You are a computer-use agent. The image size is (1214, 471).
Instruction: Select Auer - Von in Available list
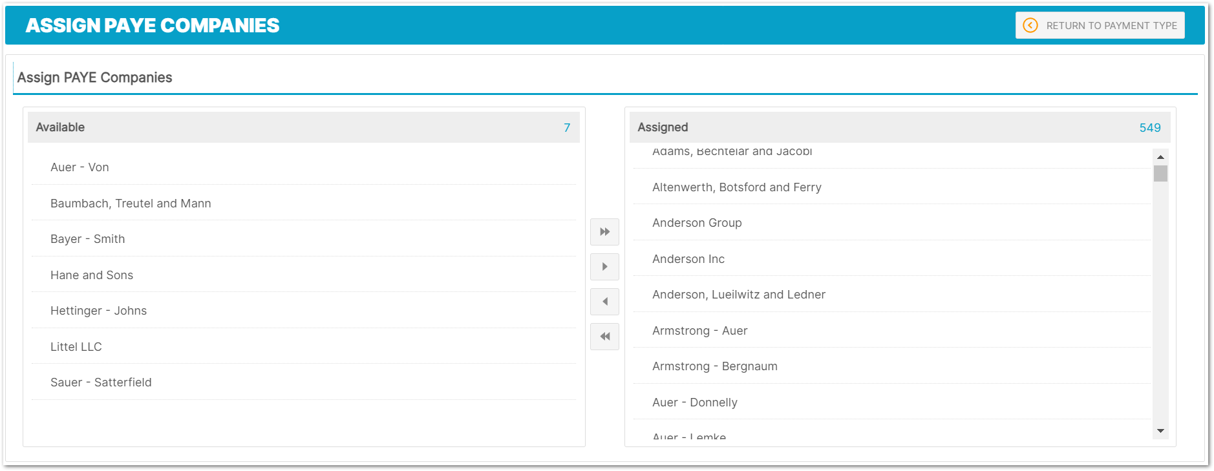[80, 167]
